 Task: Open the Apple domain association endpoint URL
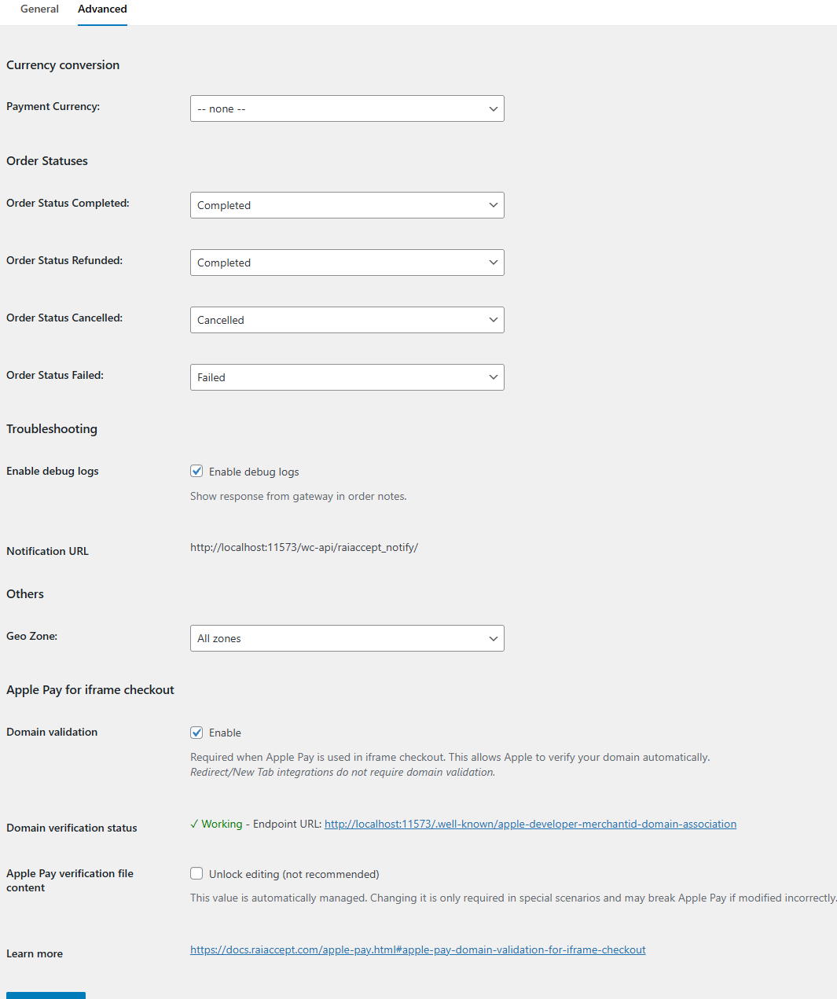coord(530,825)
